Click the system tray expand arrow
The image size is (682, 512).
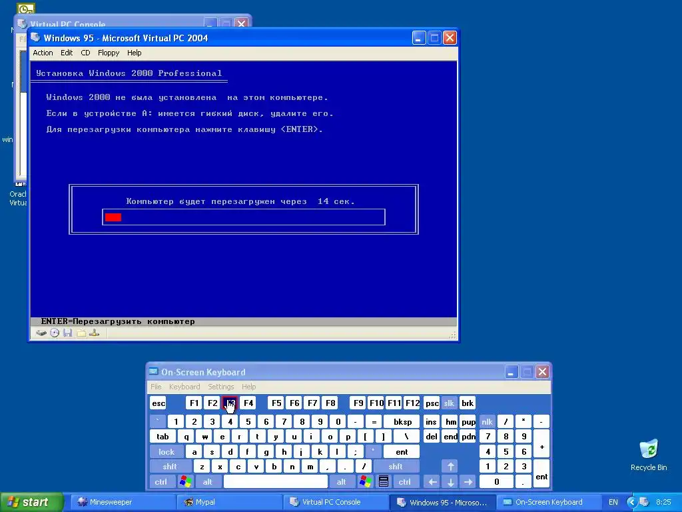pos(631,502)
